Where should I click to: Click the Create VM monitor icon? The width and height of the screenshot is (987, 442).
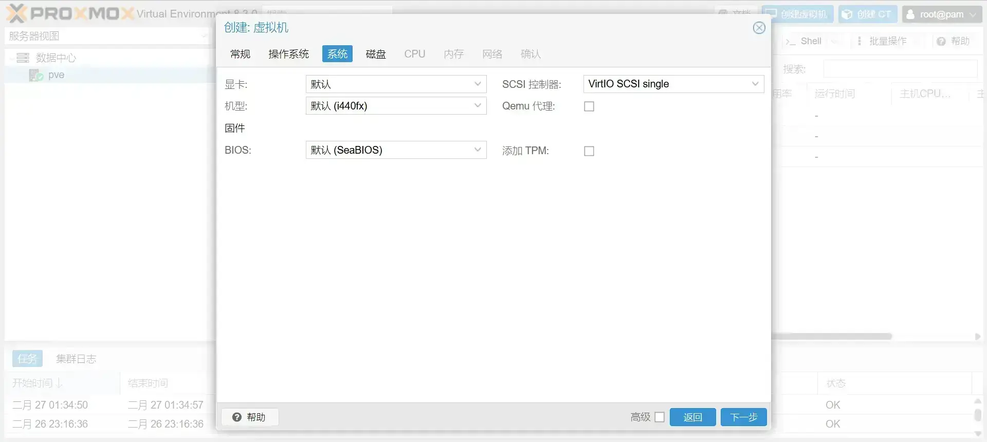[x=771, y=14]
